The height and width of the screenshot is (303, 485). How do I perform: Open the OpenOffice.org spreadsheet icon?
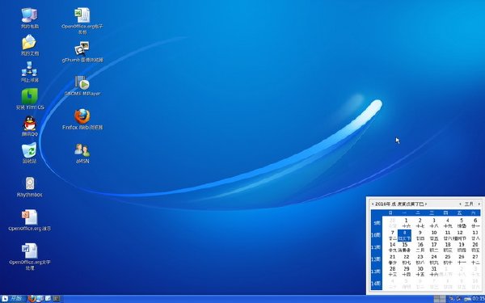(x=82, y=21)
